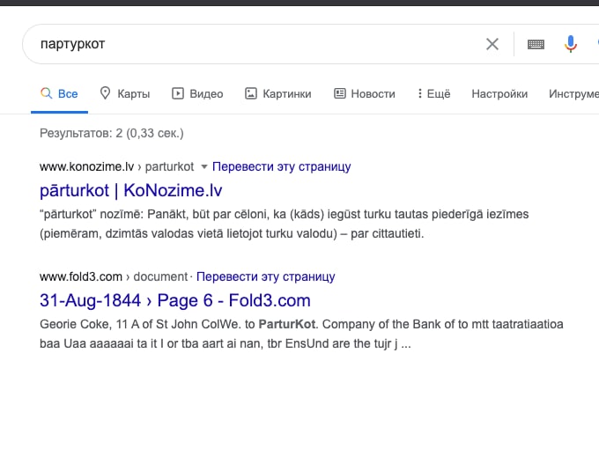The image size is (599, 449).
Task: Switch to the Карты tab
Action: [x=133, y=93]
